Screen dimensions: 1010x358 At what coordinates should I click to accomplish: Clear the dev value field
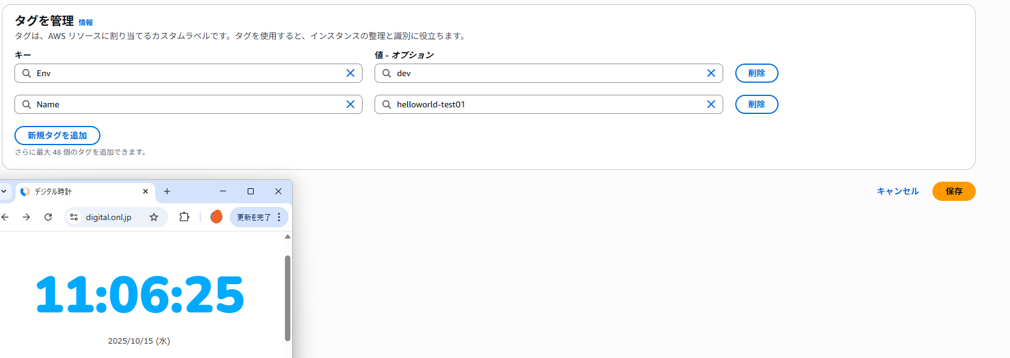tap(711, 73)
